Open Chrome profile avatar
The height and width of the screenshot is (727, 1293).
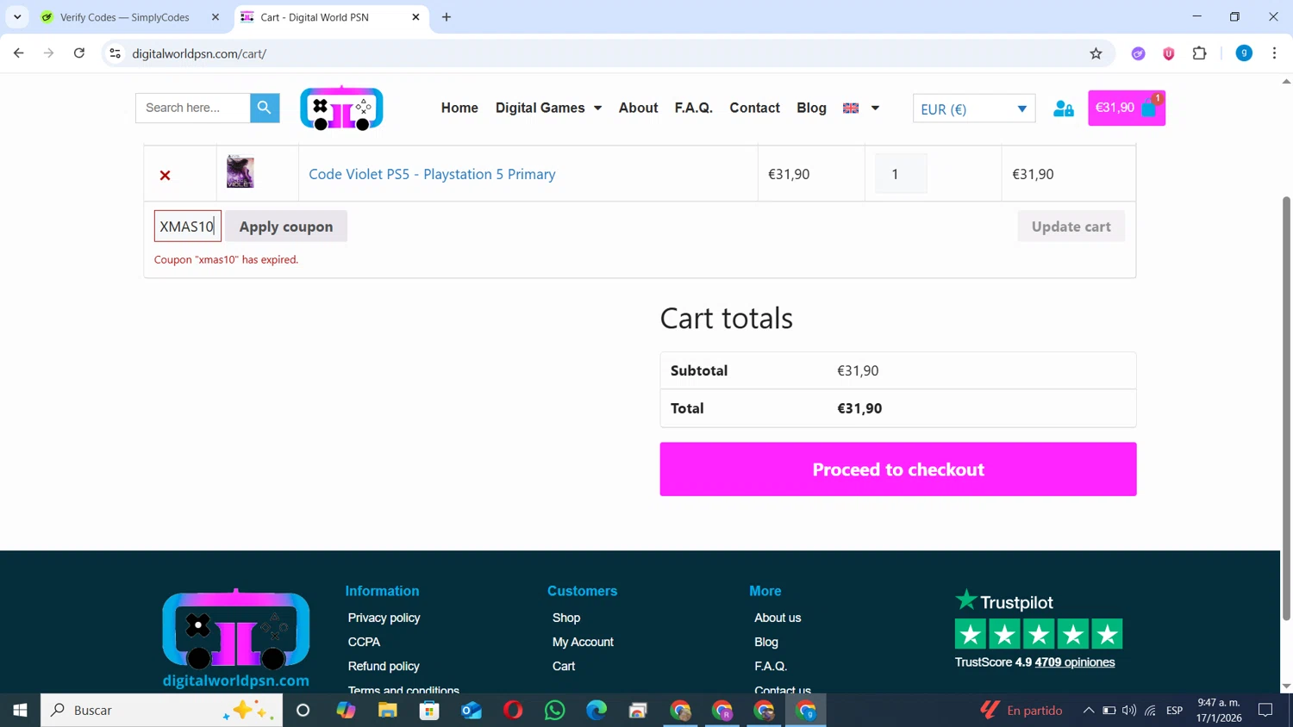click(1244, 53)
